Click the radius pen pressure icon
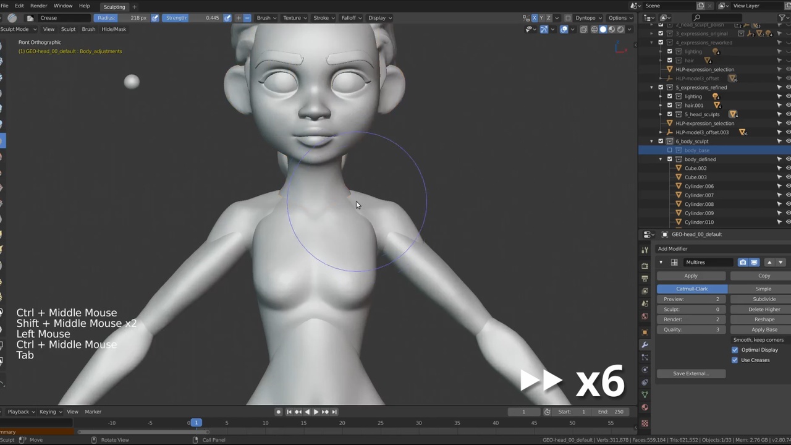This screenshot has width=791, height=445. (x=155, y=18)
